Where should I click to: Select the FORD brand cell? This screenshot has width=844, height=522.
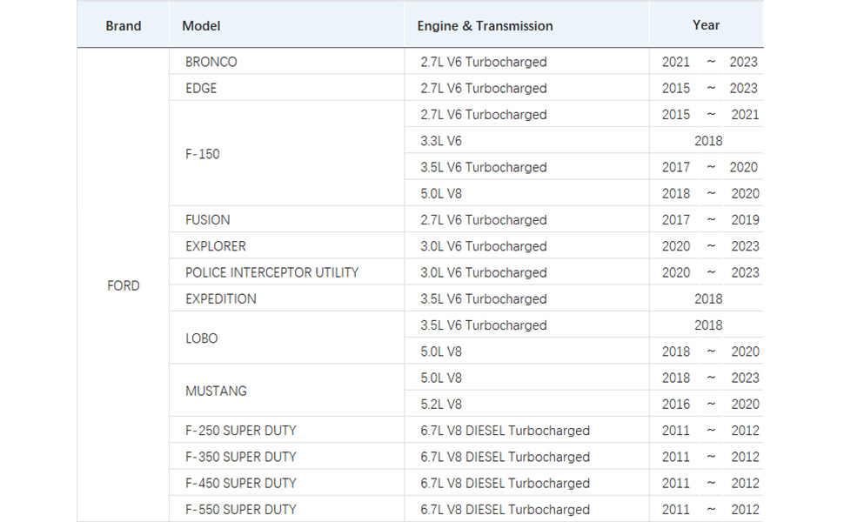click(x=124, y=285)
